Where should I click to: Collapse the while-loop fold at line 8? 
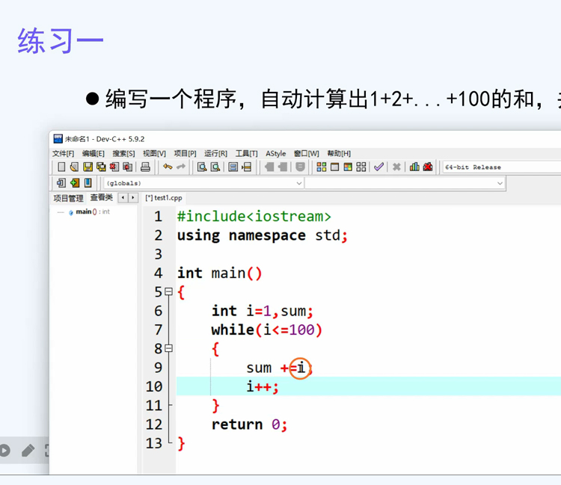(168, 348)
